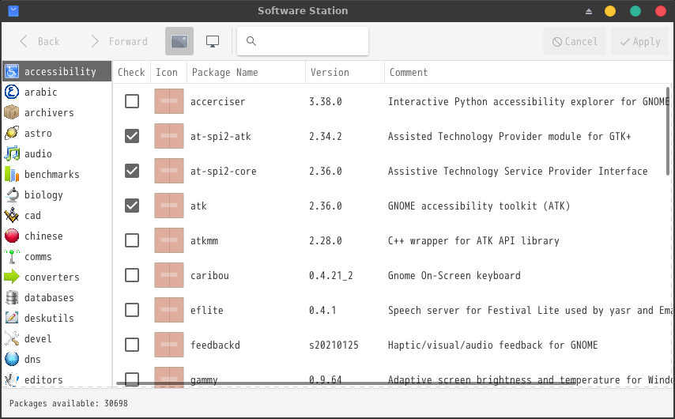Screen dimensions: 675x419
Task: Check the atkmm package checkbox
Action: click(132, 240)
